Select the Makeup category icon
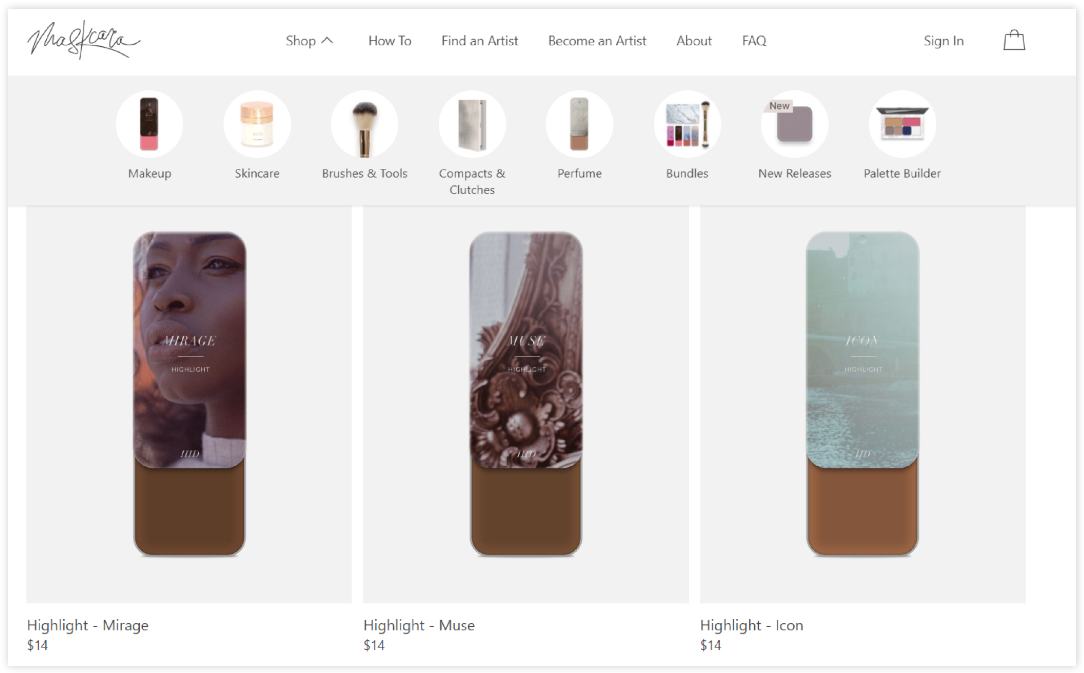 coord(149,124)
